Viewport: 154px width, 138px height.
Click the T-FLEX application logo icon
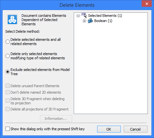[12, 19]
